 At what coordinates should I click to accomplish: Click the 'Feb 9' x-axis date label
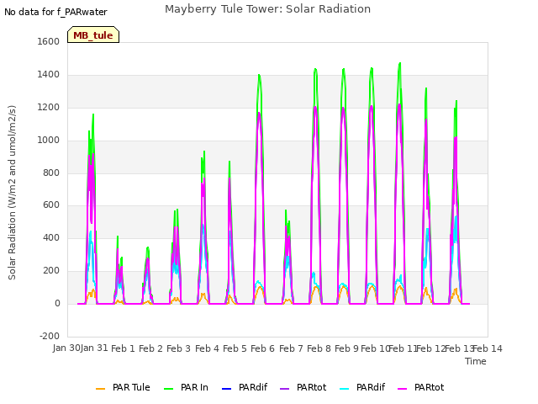coord(346,348)
